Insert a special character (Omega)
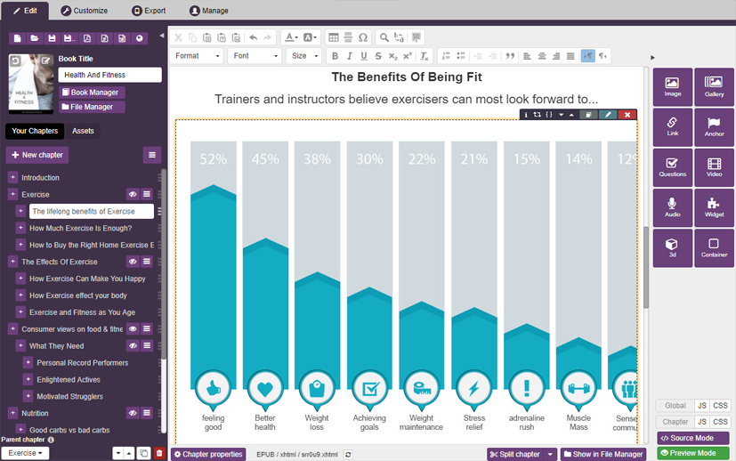Screen dimensions: 736x461 tap(363, 37)
